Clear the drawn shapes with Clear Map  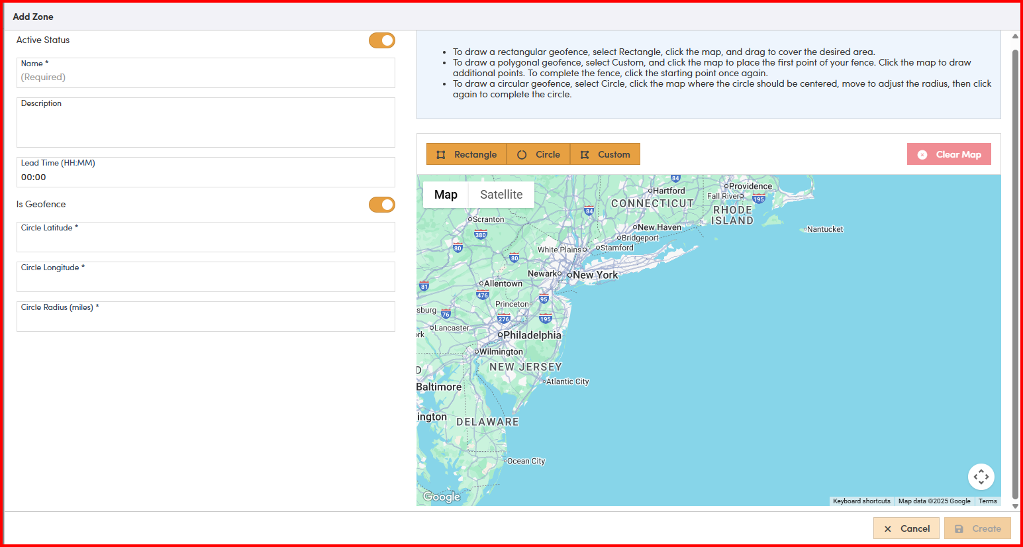pos(949,154)
